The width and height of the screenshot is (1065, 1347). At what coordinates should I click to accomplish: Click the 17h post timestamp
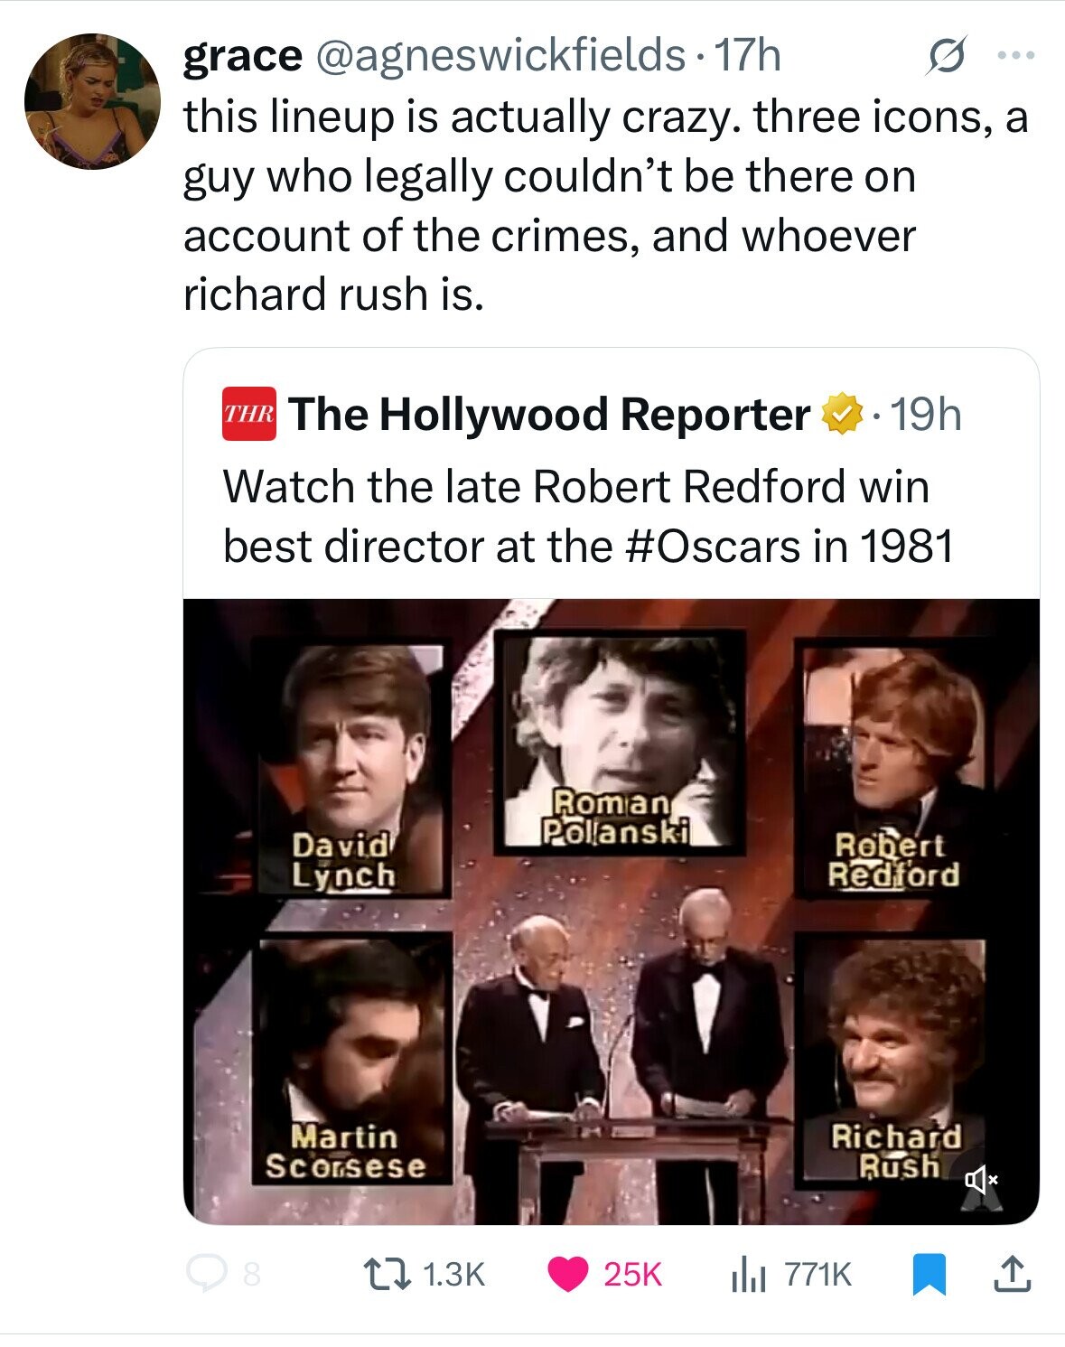748,56
